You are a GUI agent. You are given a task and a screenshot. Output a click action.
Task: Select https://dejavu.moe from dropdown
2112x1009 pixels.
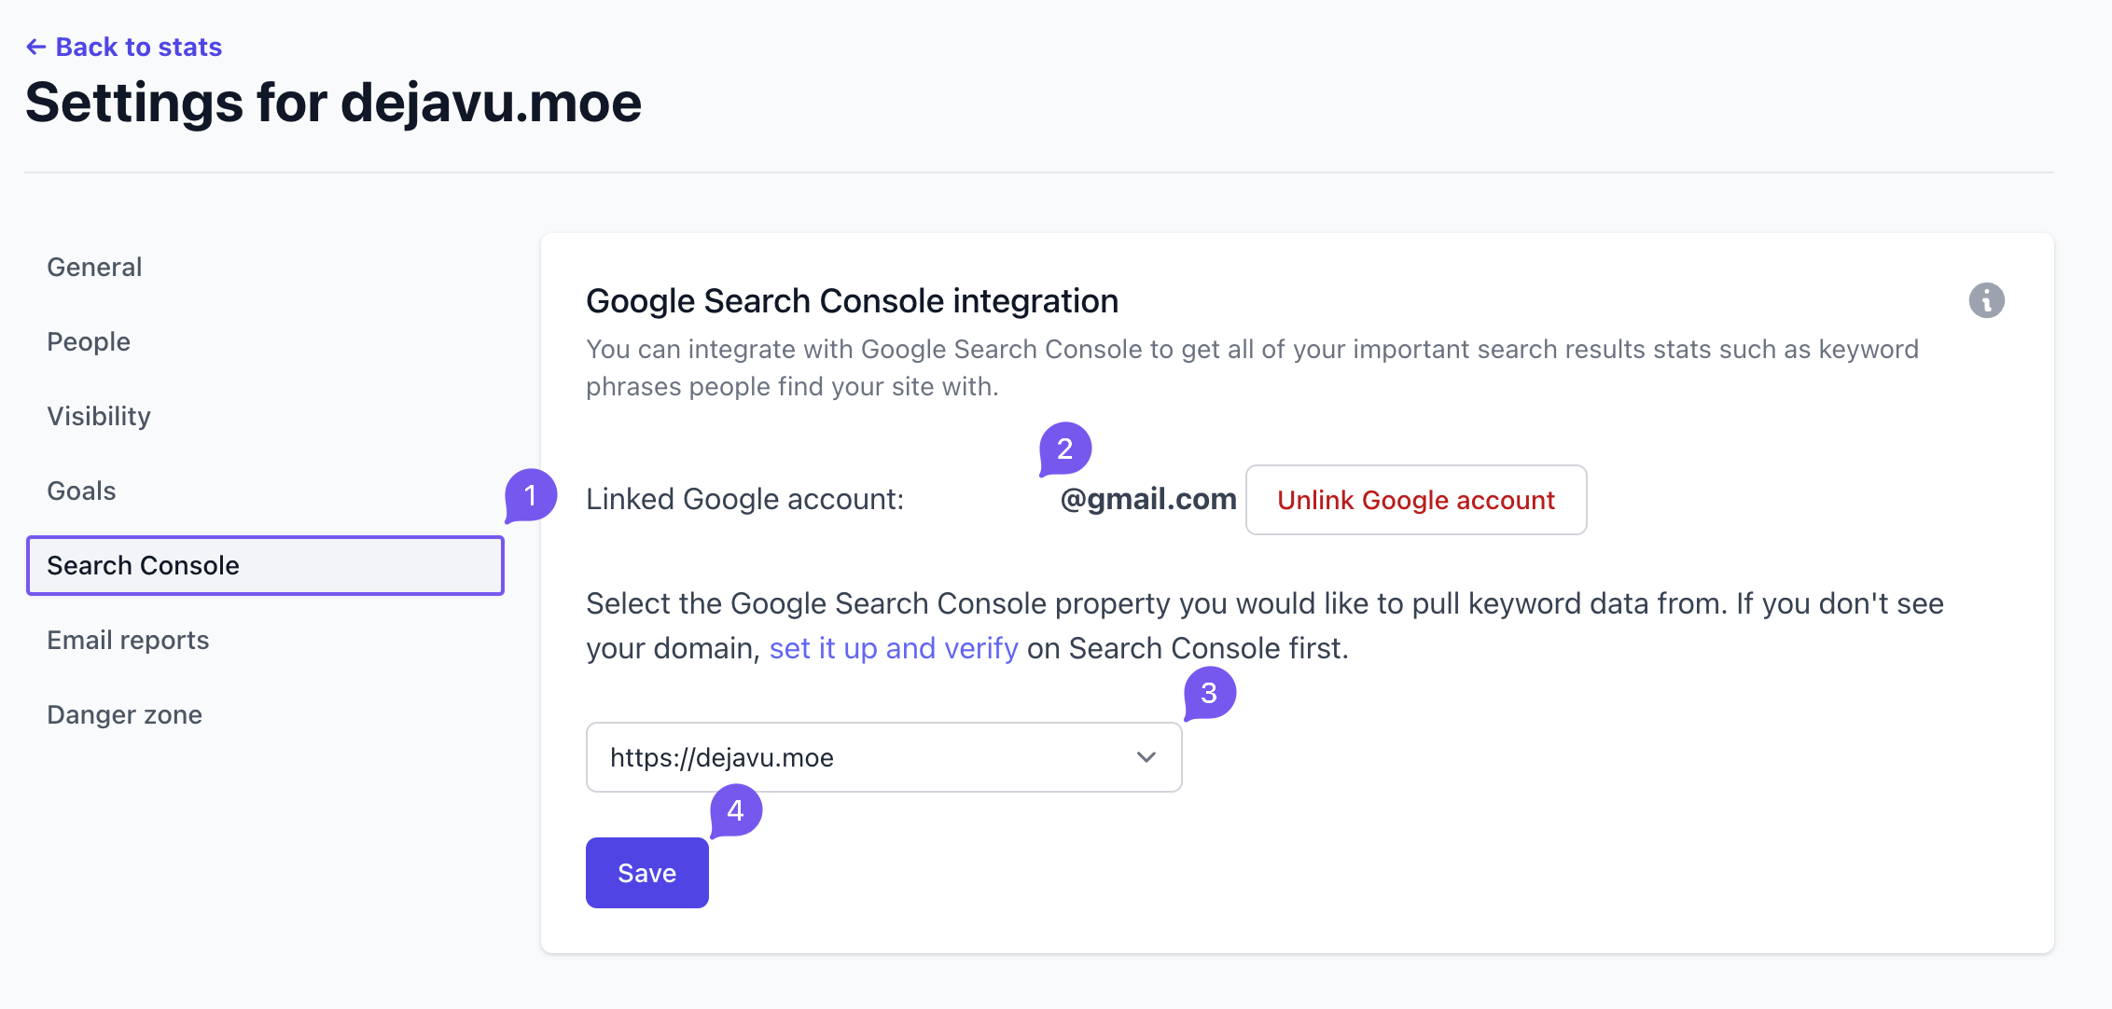[883, 755]
